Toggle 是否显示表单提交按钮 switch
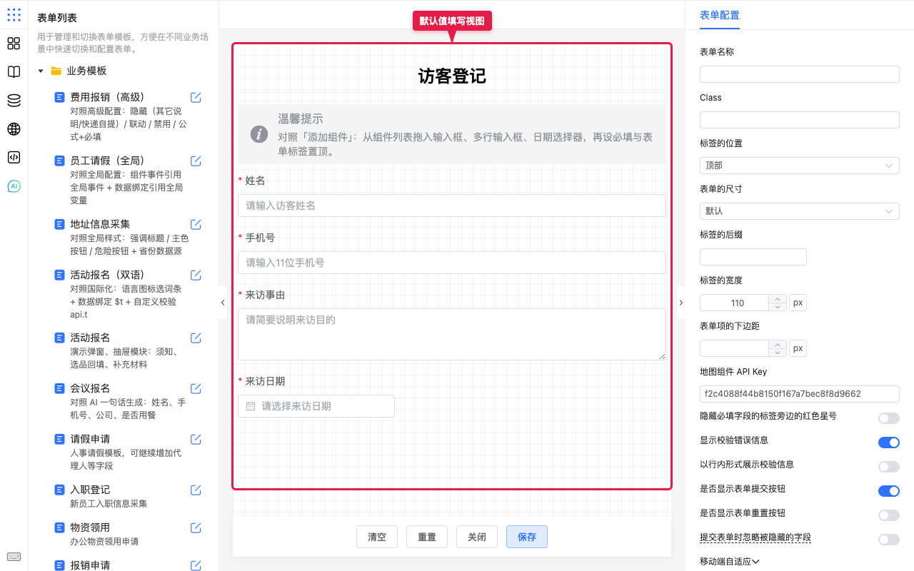Image resolution: width=914 pixels, height=571 pixels. pos(888,491)
